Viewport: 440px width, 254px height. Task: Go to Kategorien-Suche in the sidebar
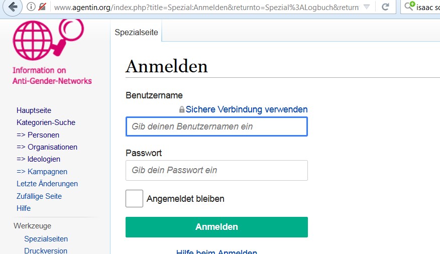point(46,122)
